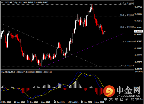Click the 28 Oct 2020 date marker

coord(6,102)
